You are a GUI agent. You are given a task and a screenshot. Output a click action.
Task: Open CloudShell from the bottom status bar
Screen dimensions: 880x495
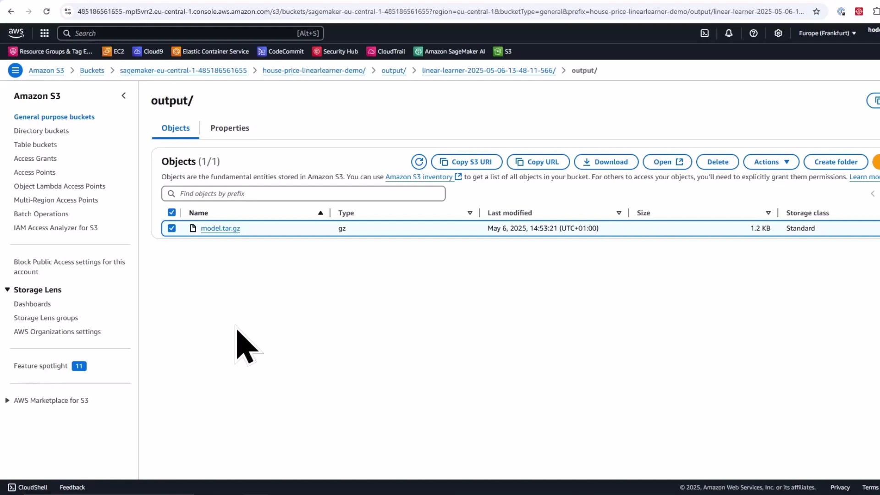coord(27,487)
